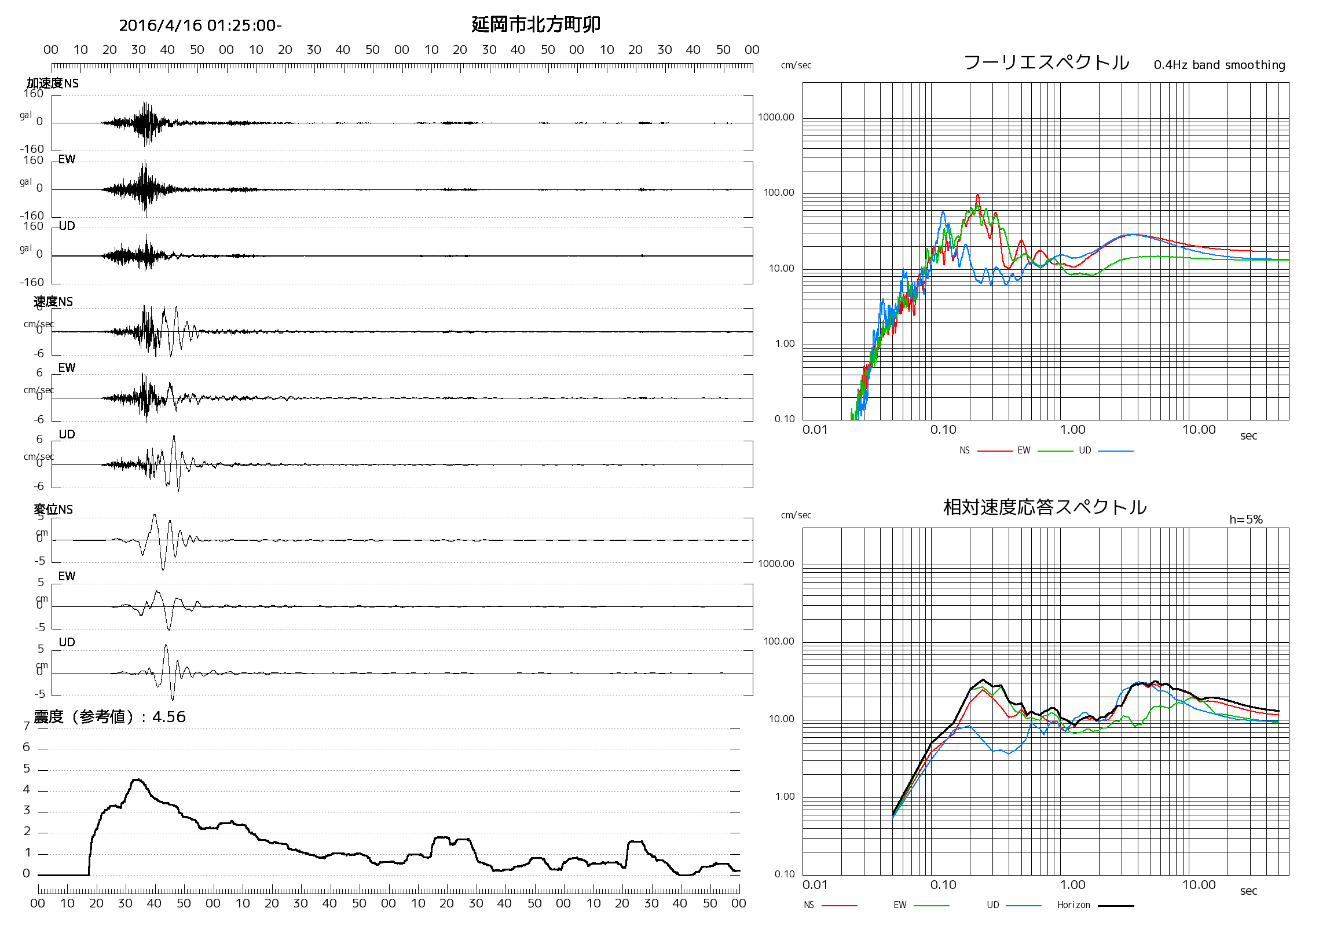The width and height of the screenshot is (1341, 948).
Task: Click the 相対速度応答スペクトル chart title
Action: pyautogui.click(x=1045, y=507)
